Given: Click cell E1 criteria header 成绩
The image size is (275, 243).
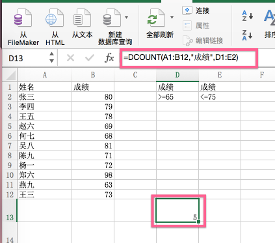Looking at the screenshot, I should 220,87.
